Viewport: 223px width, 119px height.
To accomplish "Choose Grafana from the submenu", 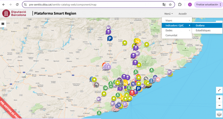I will (207, 25).
